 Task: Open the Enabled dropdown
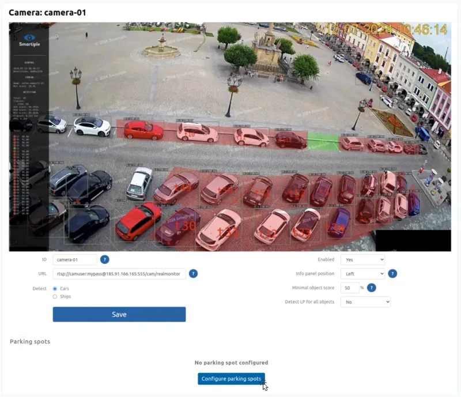(362, 260)
